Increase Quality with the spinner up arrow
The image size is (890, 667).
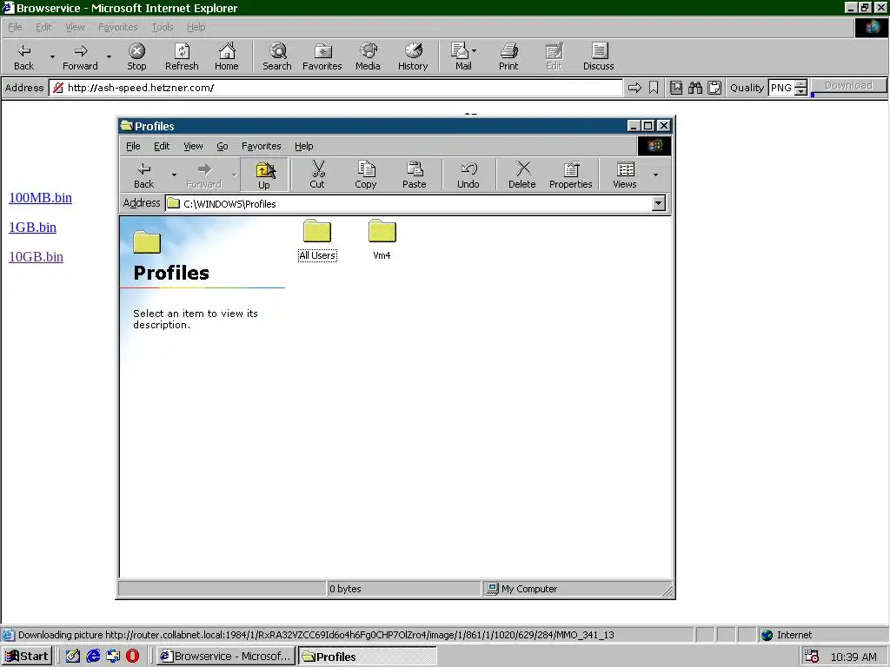point(800,84)
